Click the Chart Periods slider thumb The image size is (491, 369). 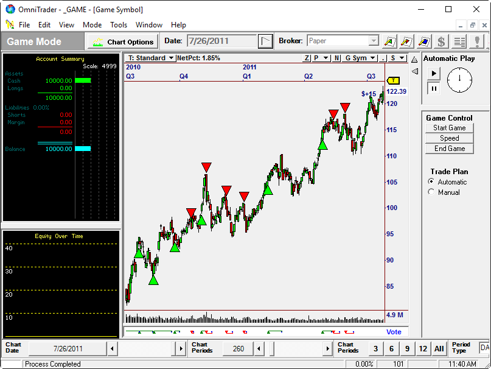[272, 349]
